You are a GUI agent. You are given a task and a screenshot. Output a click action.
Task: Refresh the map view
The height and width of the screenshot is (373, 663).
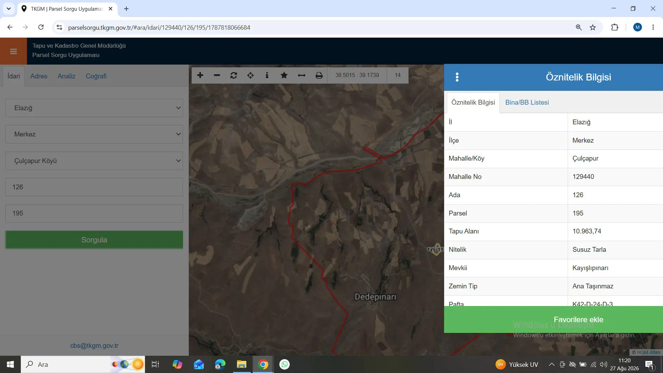coord(234,75)
